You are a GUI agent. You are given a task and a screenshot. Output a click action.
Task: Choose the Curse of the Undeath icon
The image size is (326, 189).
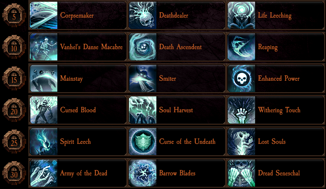tap(142, 141)
